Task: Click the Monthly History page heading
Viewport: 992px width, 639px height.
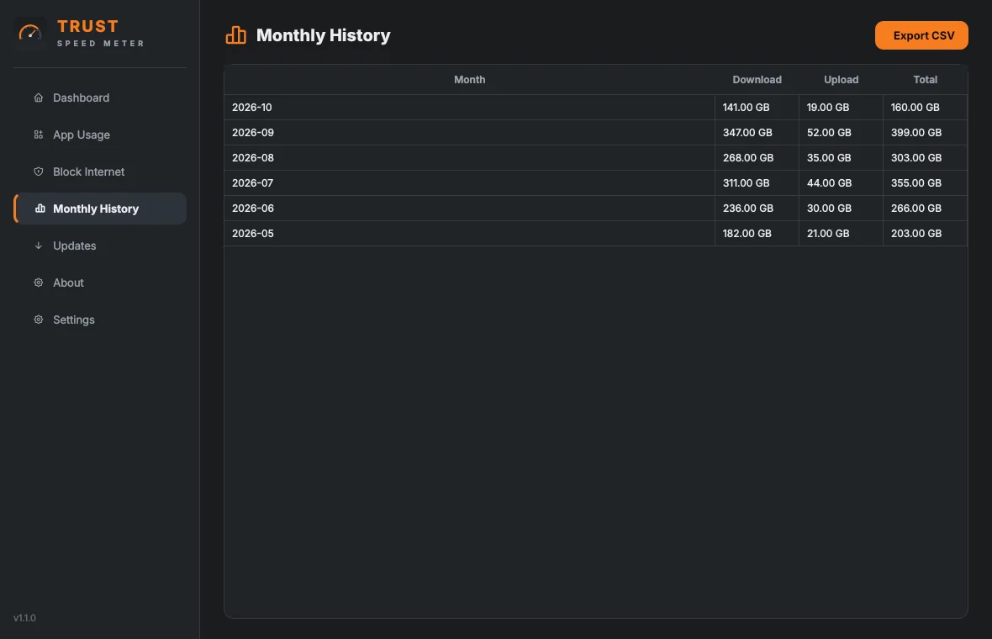Action: (323, 35)
